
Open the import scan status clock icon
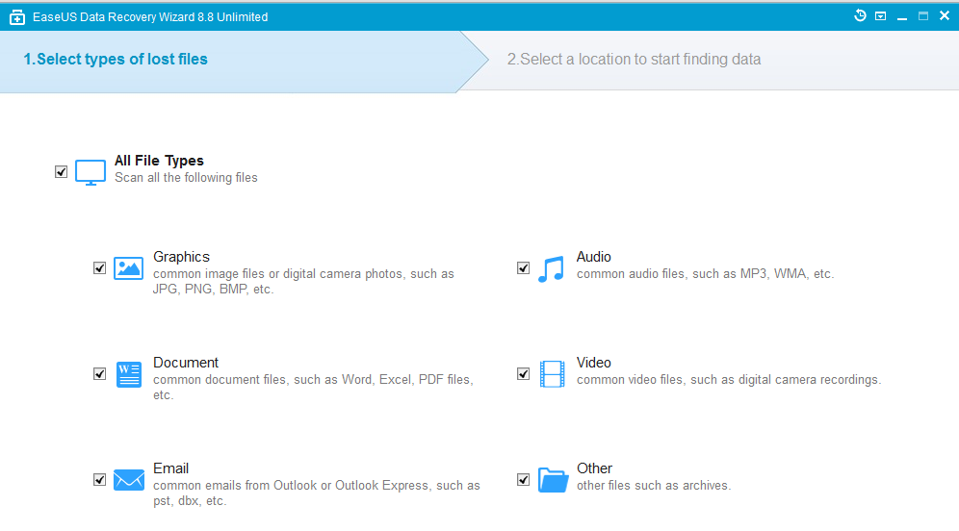click(x=860, y=16)
